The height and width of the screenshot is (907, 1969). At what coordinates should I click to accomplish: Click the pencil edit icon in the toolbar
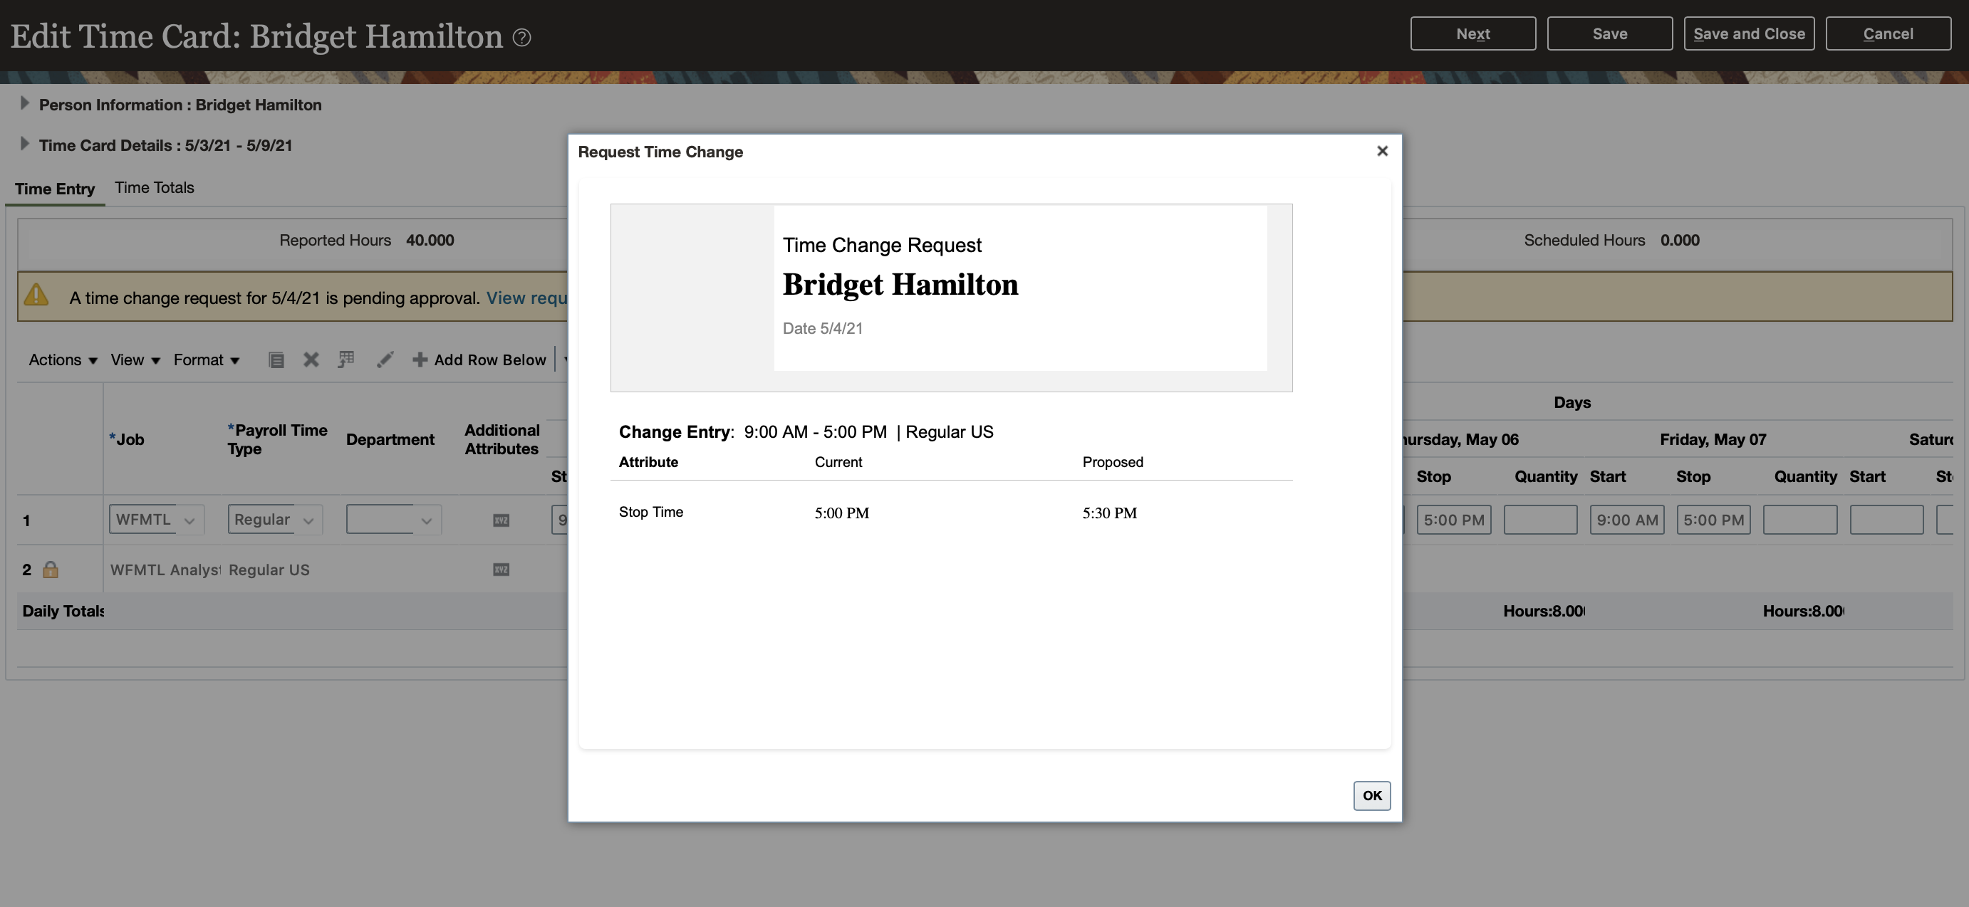click(385, 360)
